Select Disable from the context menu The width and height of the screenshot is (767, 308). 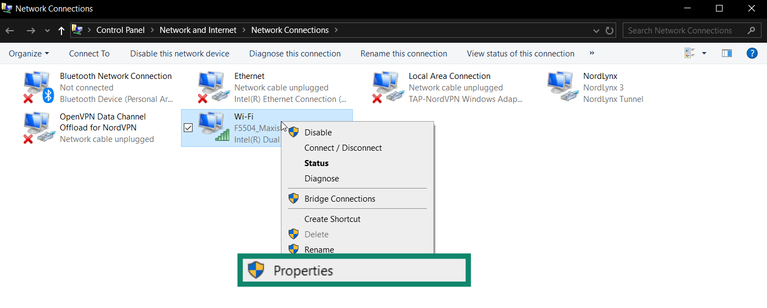pos(318,133)
